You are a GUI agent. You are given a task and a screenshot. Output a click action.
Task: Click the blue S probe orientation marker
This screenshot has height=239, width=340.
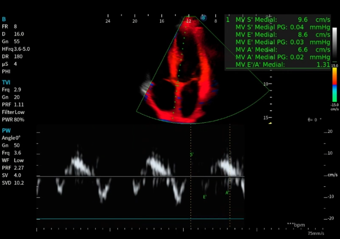pyautogui.click(x=203, y=18)
